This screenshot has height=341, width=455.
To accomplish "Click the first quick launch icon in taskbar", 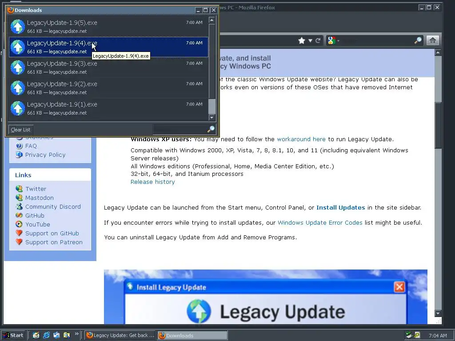I will tap(36, 335).
